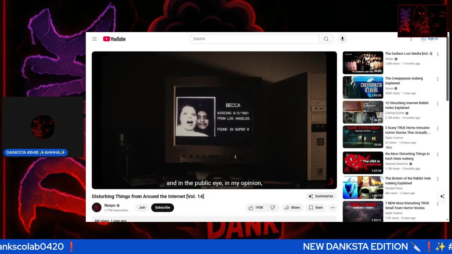Screen dimensions: 452x254
Task: Click the Parallel Pipes channel name
Action: click(394, 188)
